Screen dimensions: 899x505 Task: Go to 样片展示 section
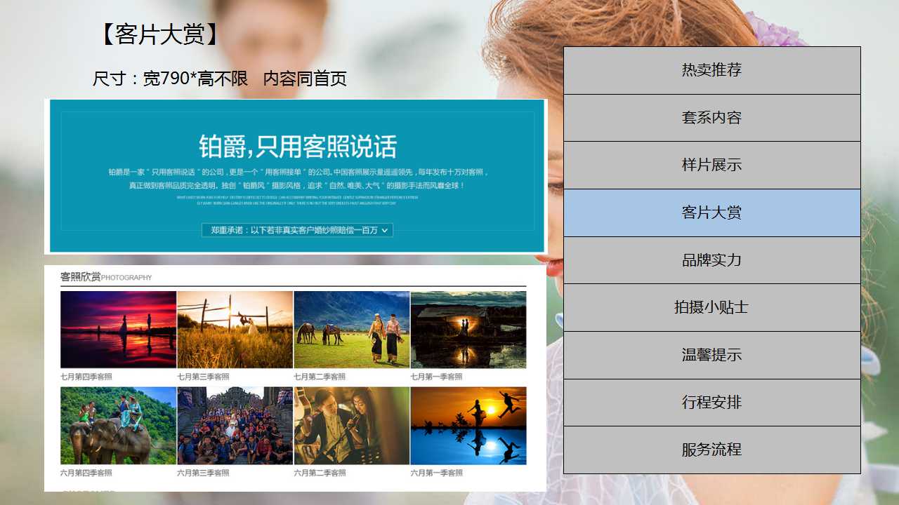pyautogui.click(x=711, y=165)
